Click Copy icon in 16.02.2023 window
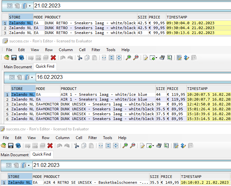231x186 pixels. (87, 58)
